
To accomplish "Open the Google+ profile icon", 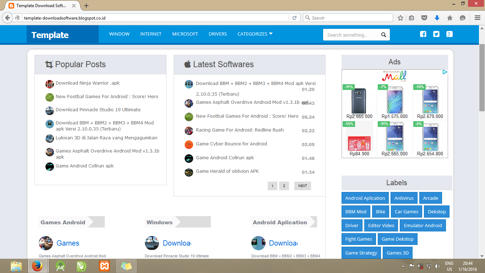I will 449,34.
